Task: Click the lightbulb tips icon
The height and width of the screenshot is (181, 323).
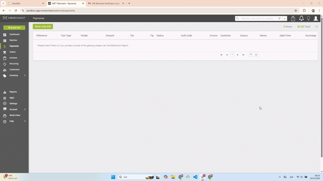Action: click(x=308, y=18)
